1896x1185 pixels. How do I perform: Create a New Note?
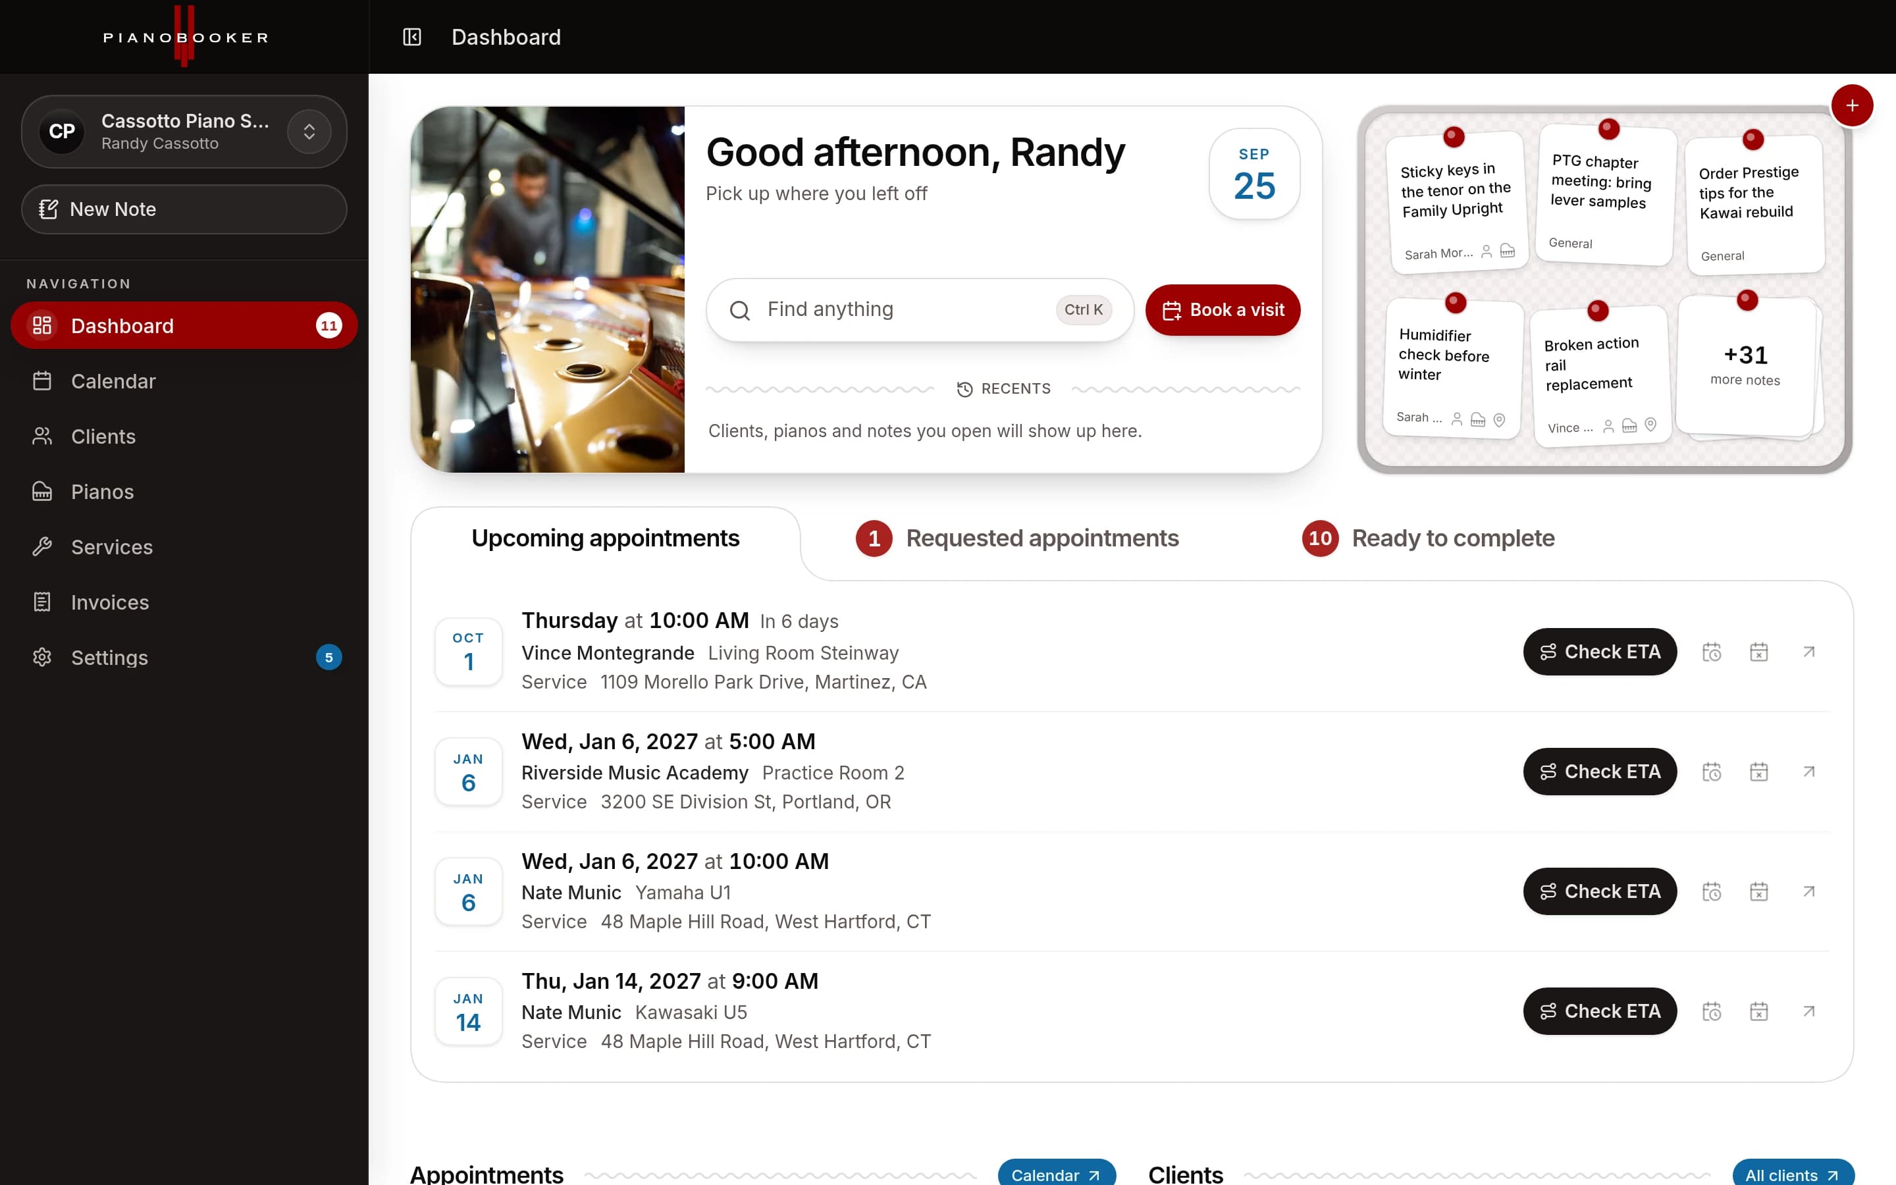coord(184,209)
